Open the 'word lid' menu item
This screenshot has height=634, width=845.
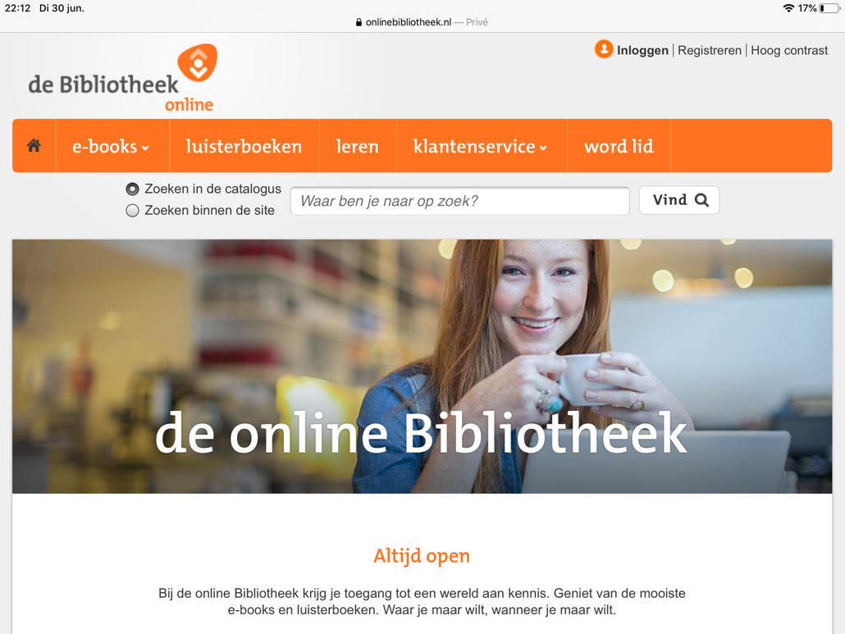619,146
